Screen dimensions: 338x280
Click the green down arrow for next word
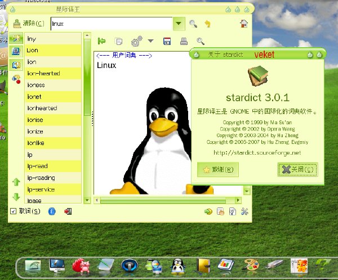[x=16, y=197]
